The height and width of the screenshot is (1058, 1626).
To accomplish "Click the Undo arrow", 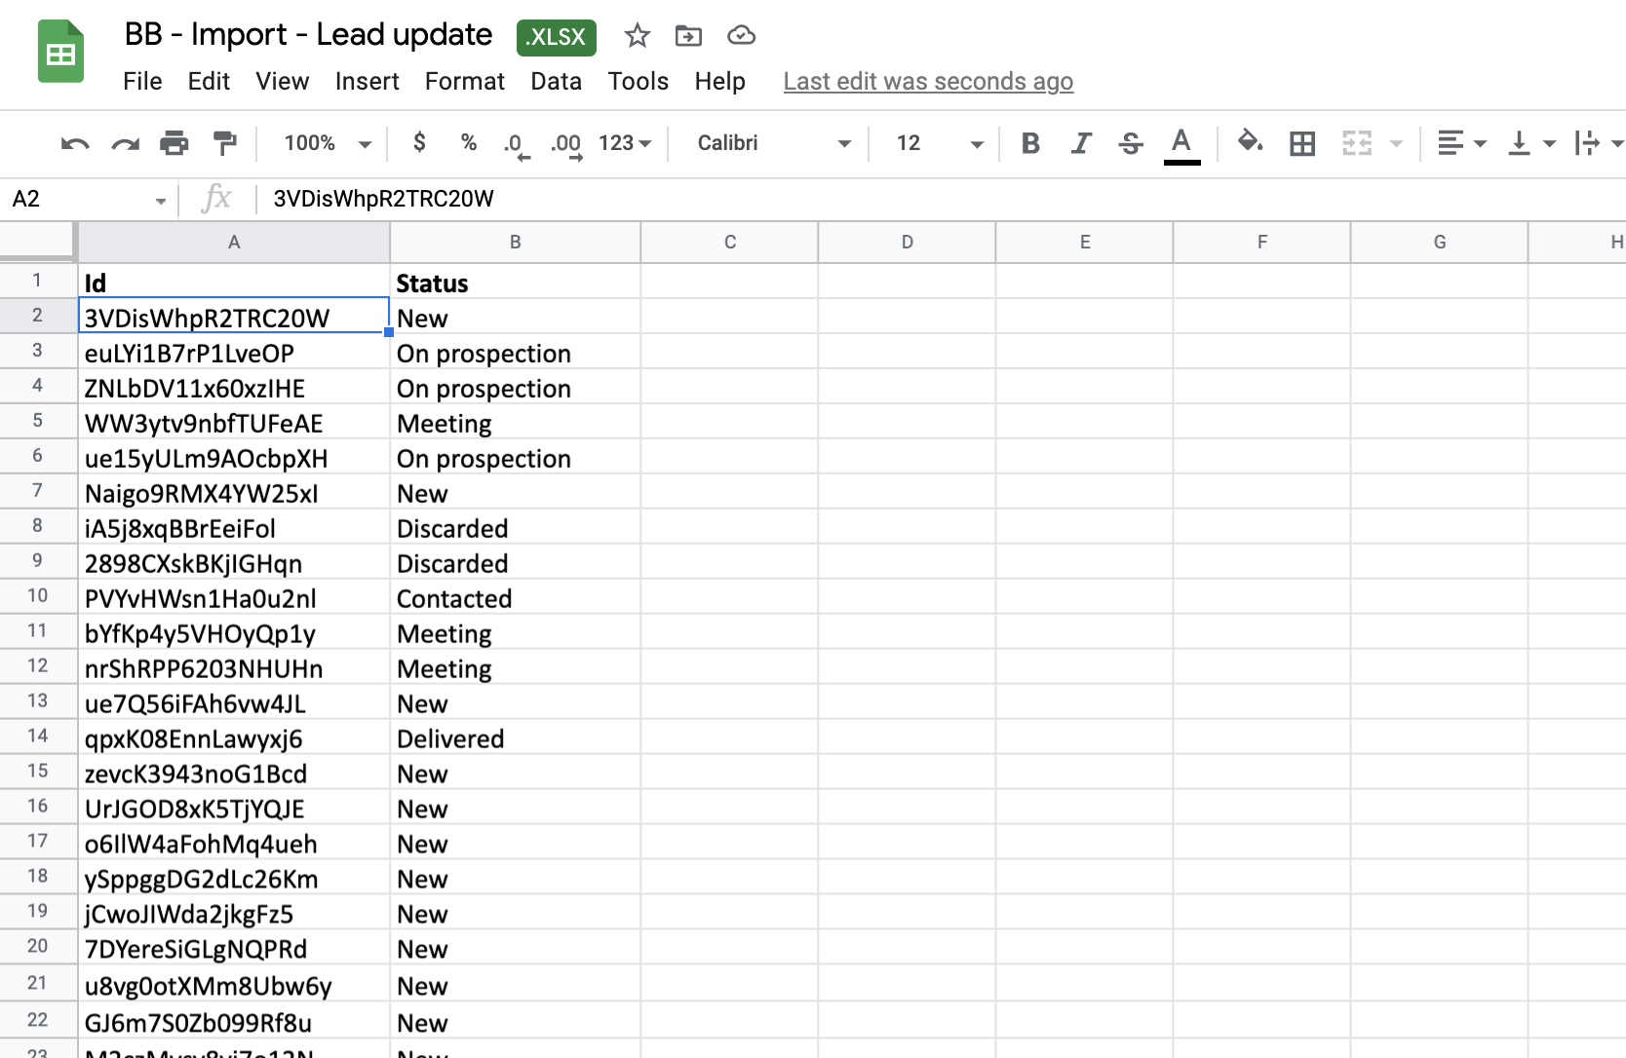I will (x=75, y=143).
